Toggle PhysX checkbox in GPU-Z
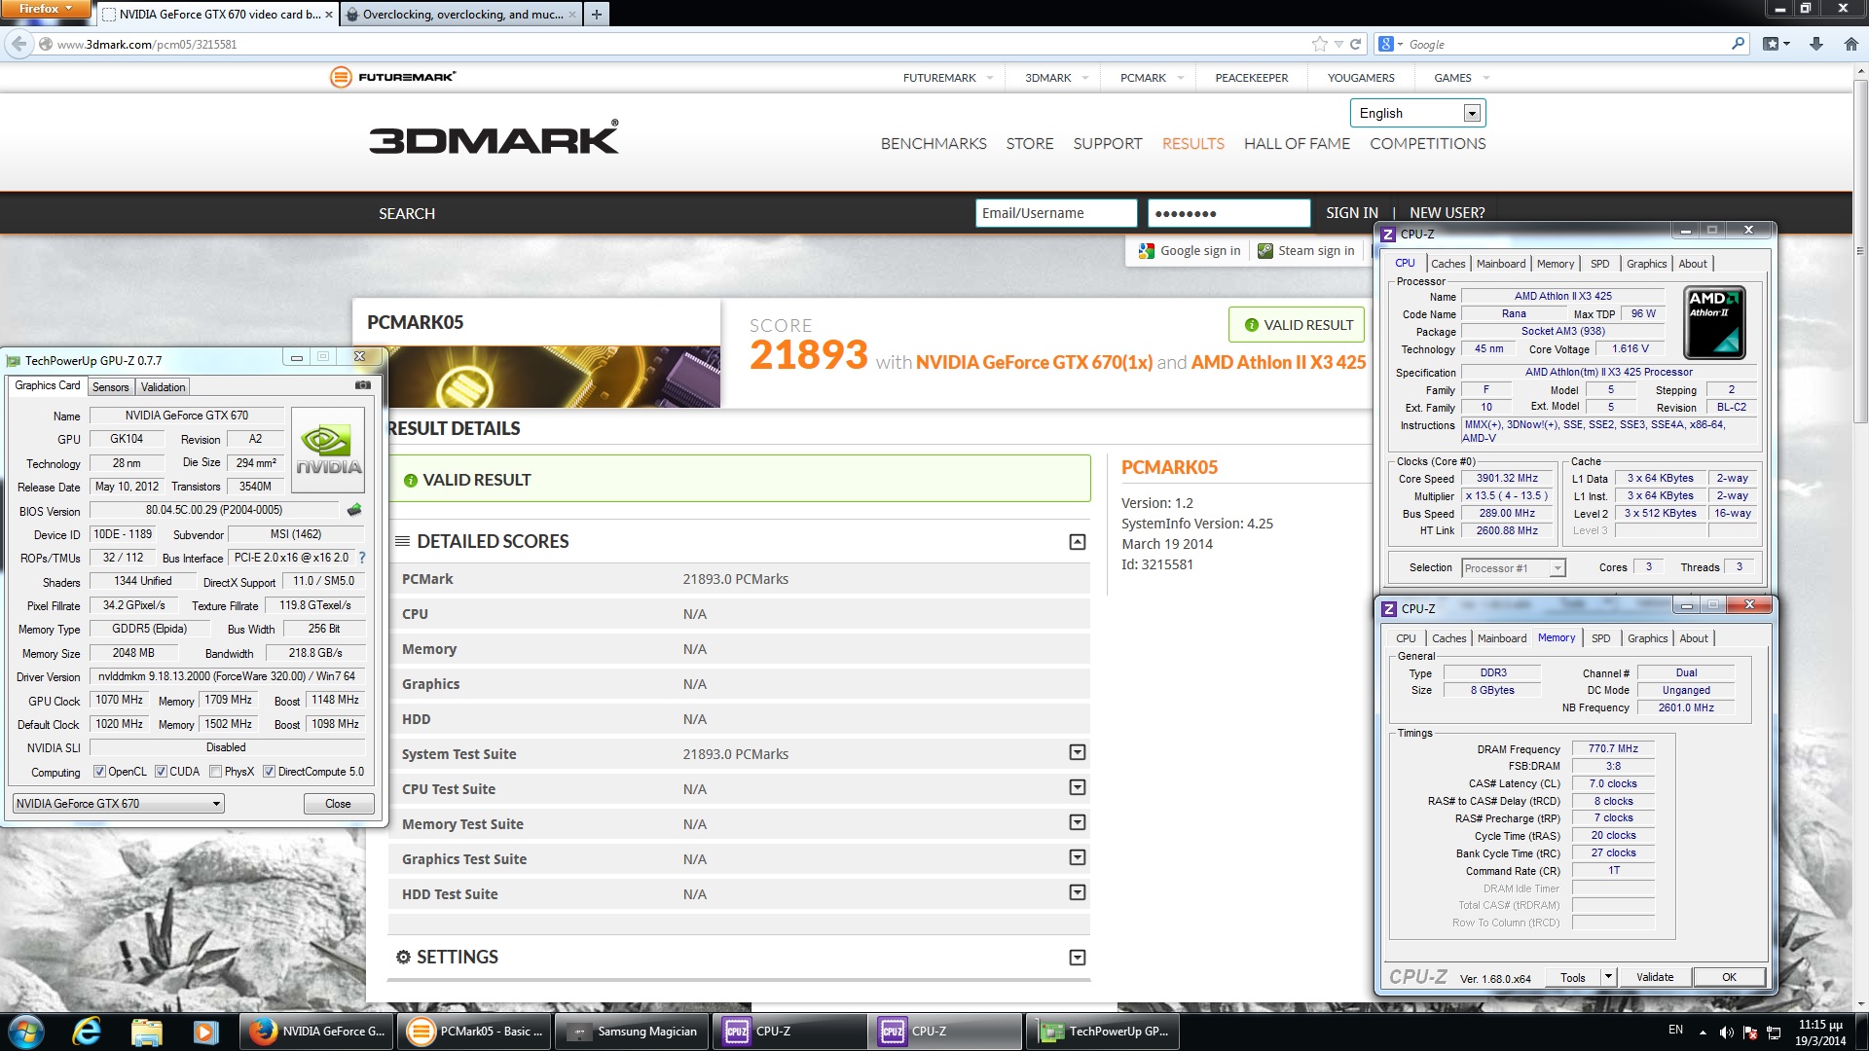The height and width of the screenshot is (1051, 1869). point(215,772)
